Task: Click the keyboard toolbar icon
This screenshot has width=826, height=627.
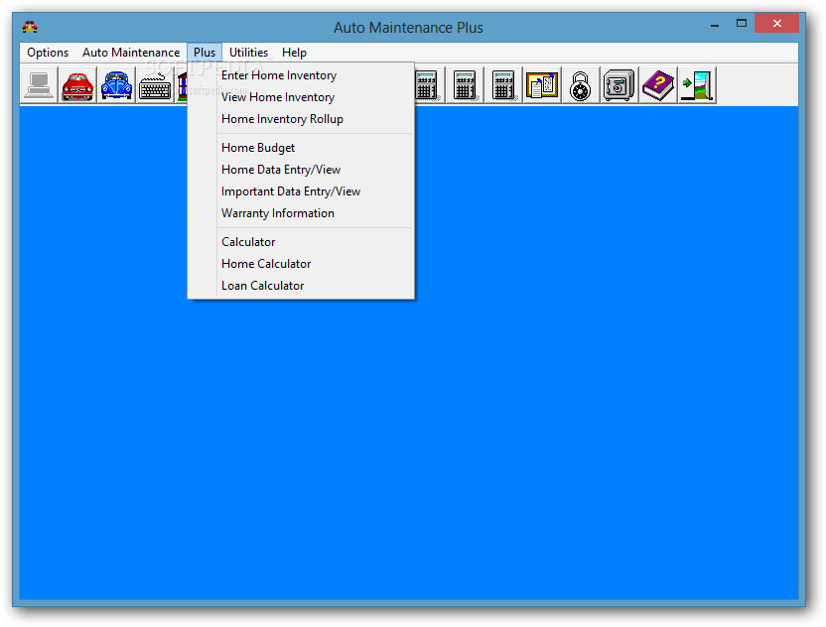Action: 155,84
